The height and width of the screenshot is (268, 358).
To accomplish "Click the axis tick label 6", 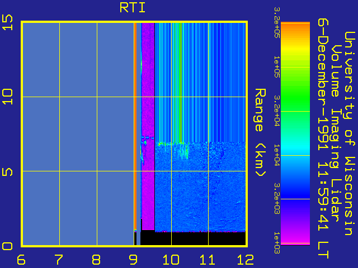I will 21,260.
